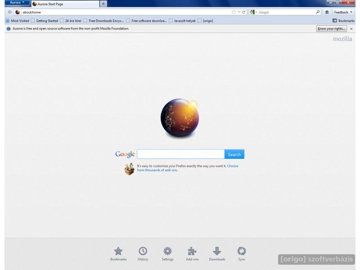Open the 24 óra hírei bookmark
The image size is (360, 270).
(x=71, y=21)
